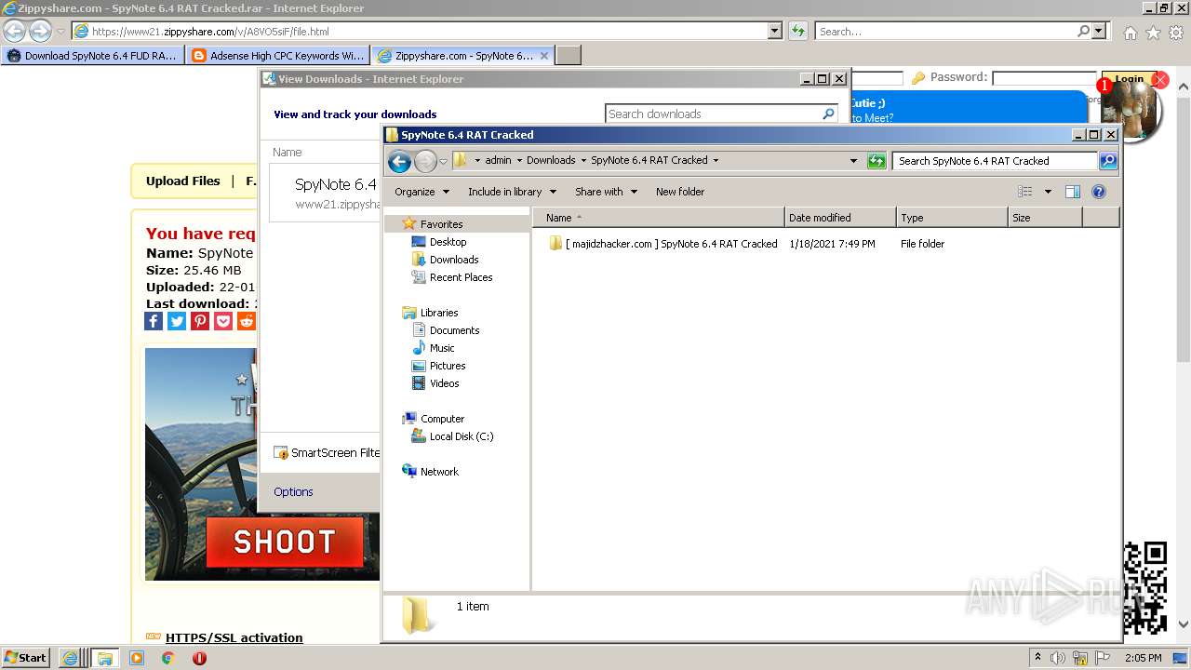
Task: Click the IE refresh button
Action: pos(797,32)
